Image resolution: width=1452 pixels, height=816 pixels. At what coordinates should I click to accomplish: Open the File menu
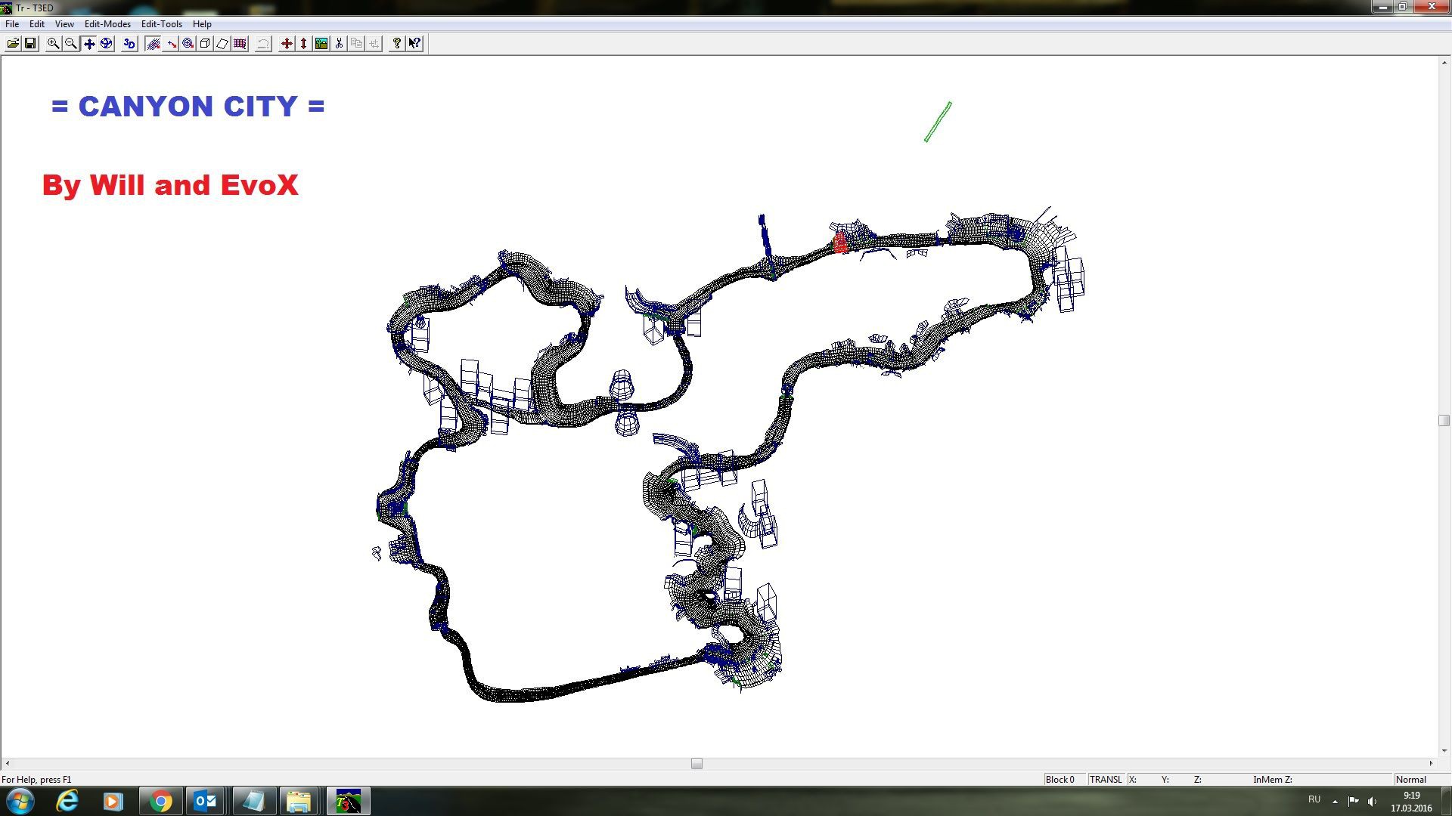[x=12, y=24]
